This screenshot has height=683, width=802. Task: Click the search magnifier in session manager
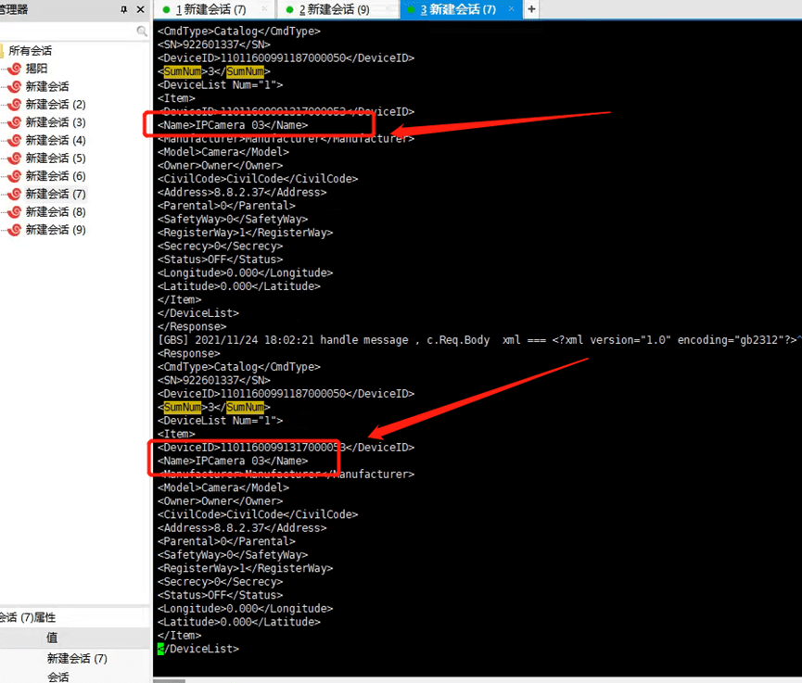[142, 32]
